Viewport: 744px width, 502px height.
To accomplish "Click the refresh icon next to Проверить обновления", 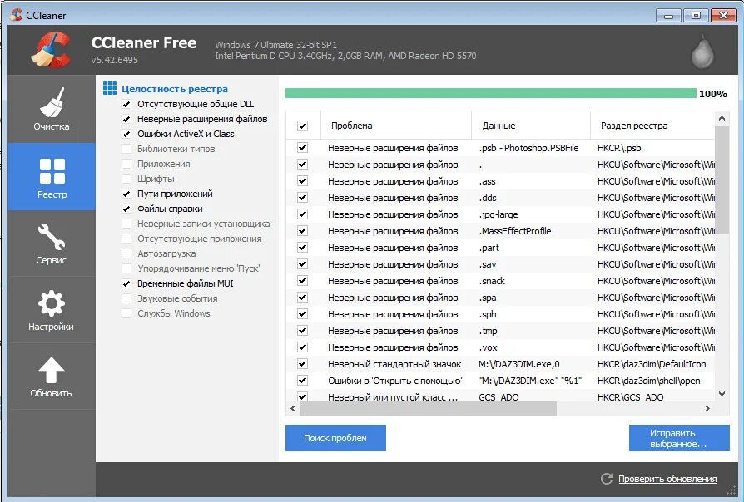I will click(607, 479).
